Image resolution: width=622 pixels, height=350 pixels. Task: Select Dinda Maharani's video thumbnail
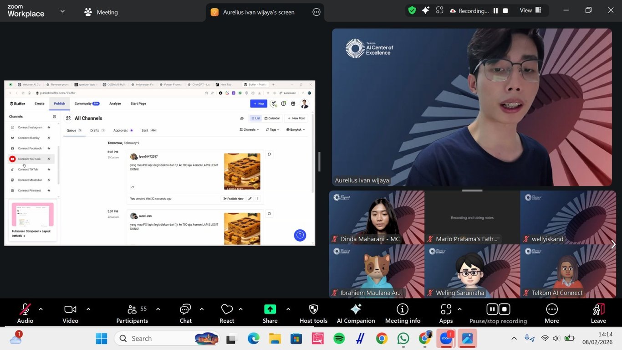(377, 216)
